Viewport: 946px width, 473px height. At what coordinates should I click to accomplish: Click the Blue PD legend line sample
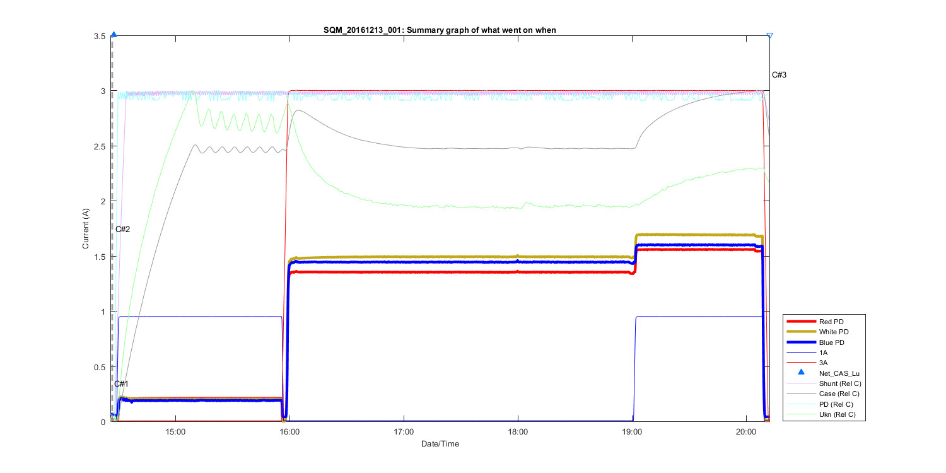point(801,342)
